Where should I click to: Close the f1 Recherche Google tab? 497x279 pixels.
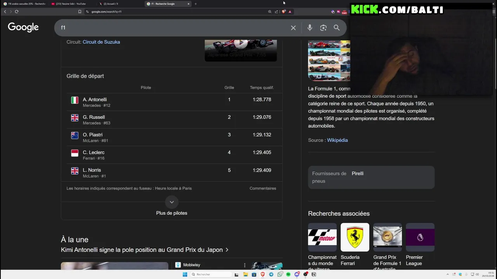point(189,4)
